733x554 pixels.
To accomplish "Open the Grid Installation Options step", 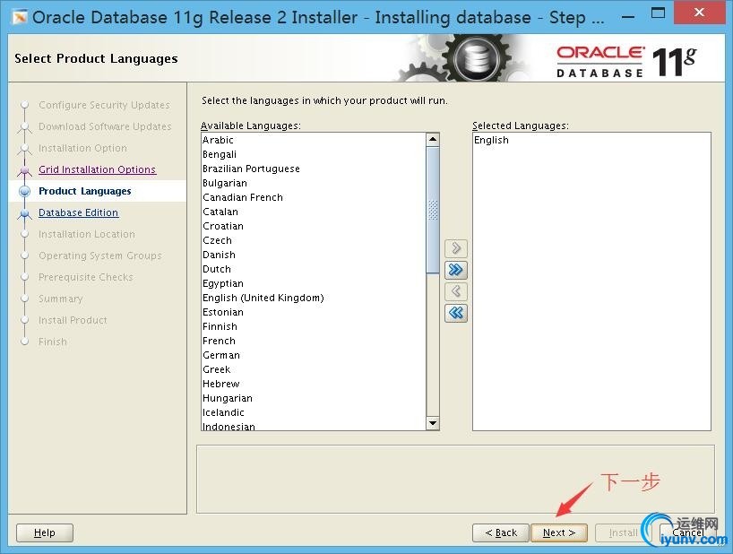I will pyautogui.click(x=98, y=169).
